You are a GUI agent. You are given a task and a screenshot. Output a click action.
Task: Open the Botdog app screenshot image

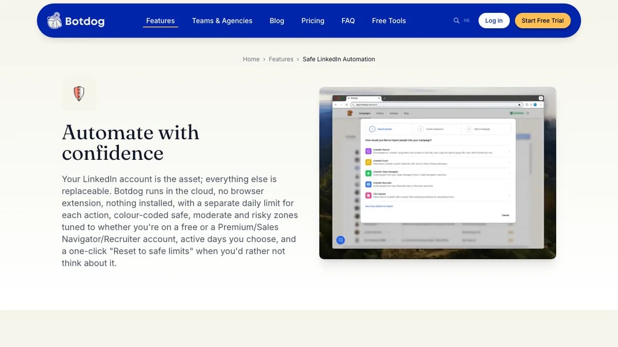pyautogui.click(x=438, y=173)
